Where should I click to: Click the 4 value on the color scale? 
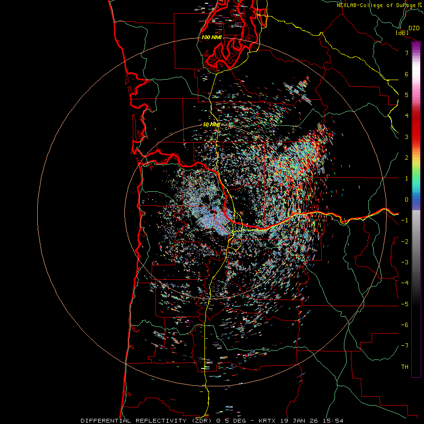pos(407,116)
